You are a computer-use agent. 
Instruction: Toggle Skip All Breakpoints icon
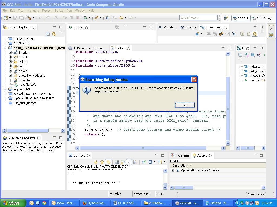click(234, 34)
